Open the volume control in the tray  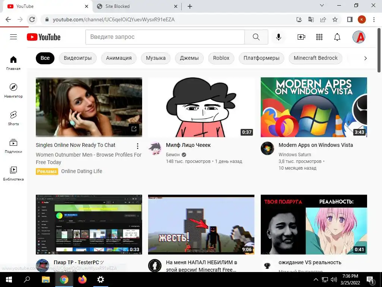(334, 280)
